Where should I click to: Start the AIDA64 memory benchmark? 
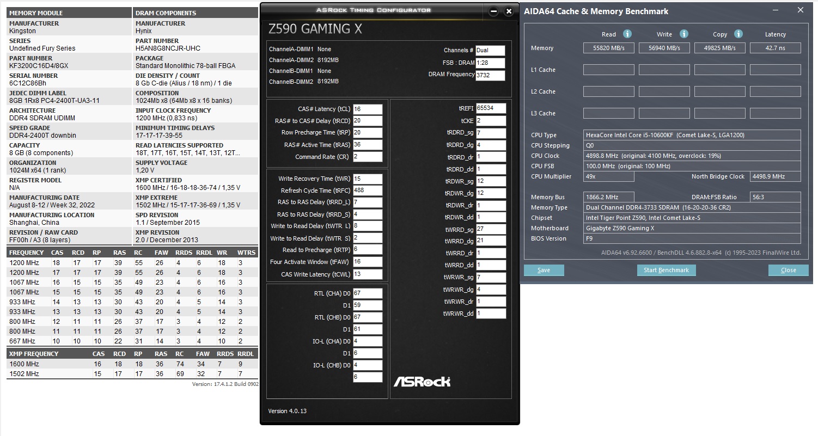[x=666, y=270]
